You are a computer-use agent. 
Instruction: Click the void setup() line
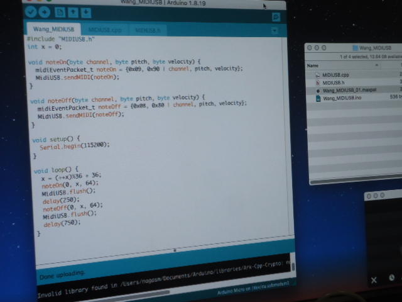(x=56, y=140)
